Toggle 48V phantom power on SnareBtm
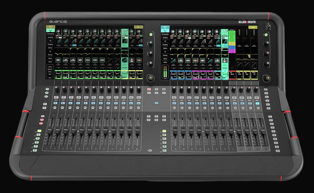 (x=79, y=36)
